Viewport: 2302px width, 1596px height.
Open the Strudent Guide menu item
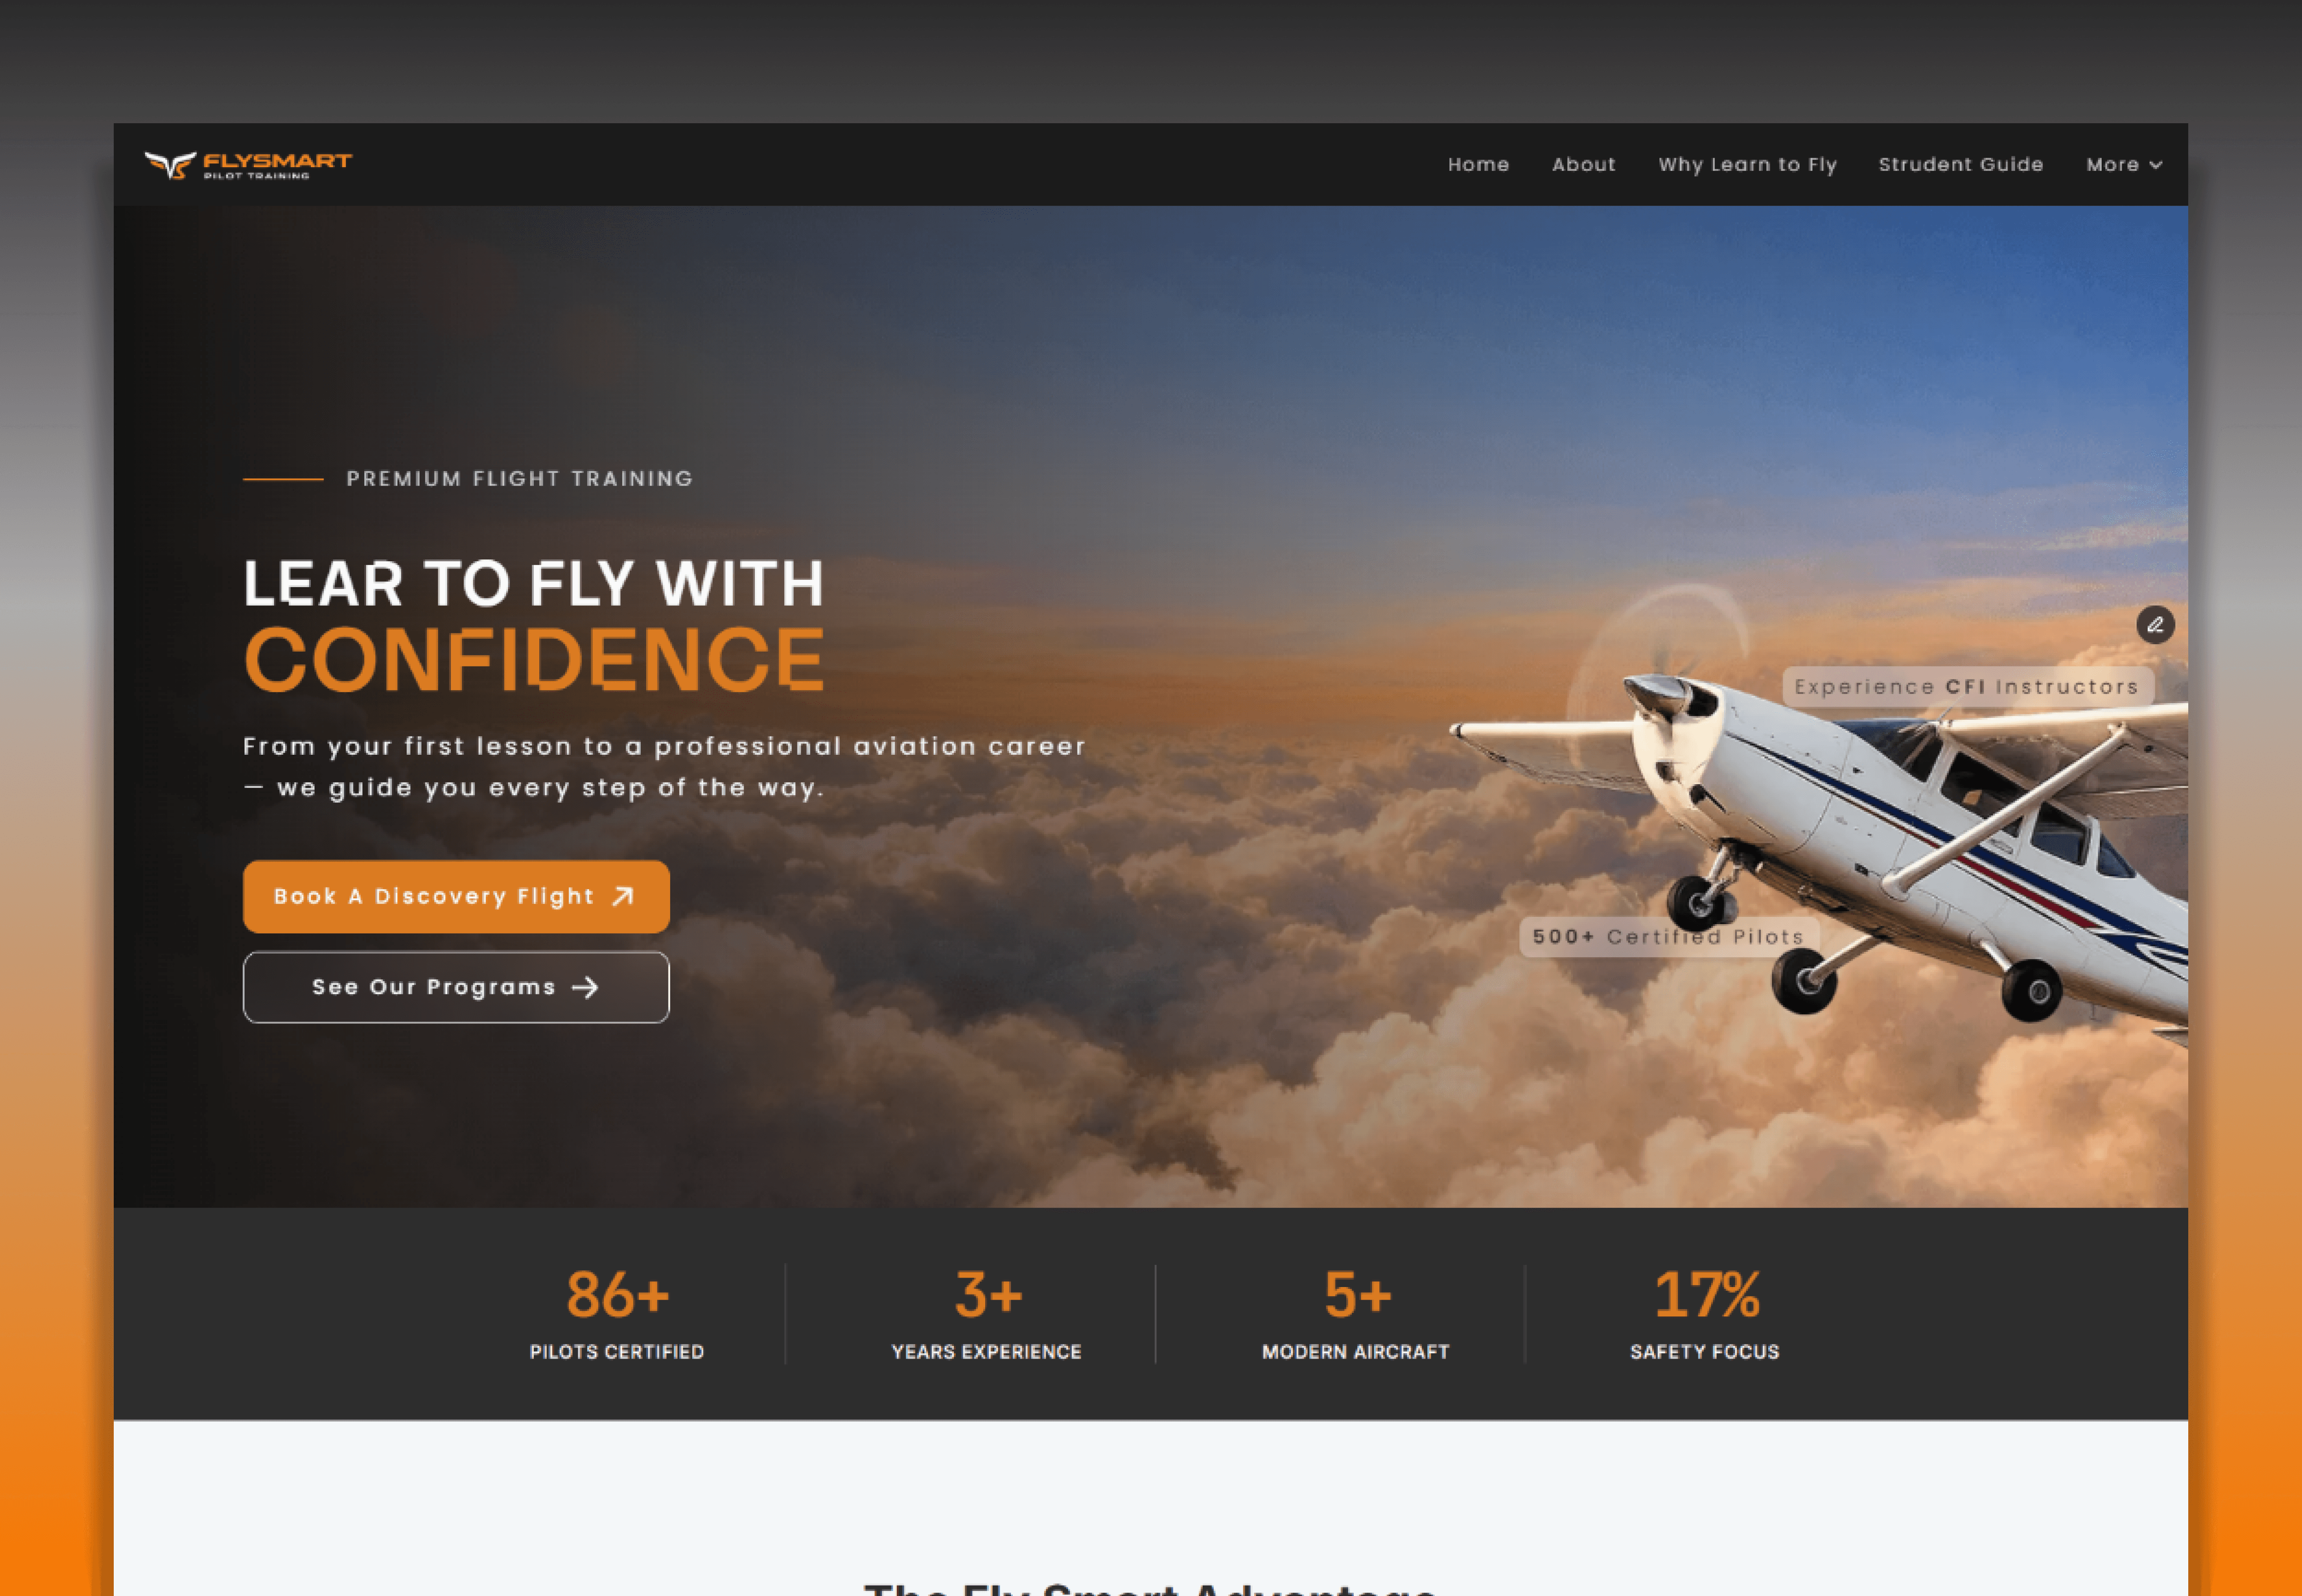point(1960,165)
